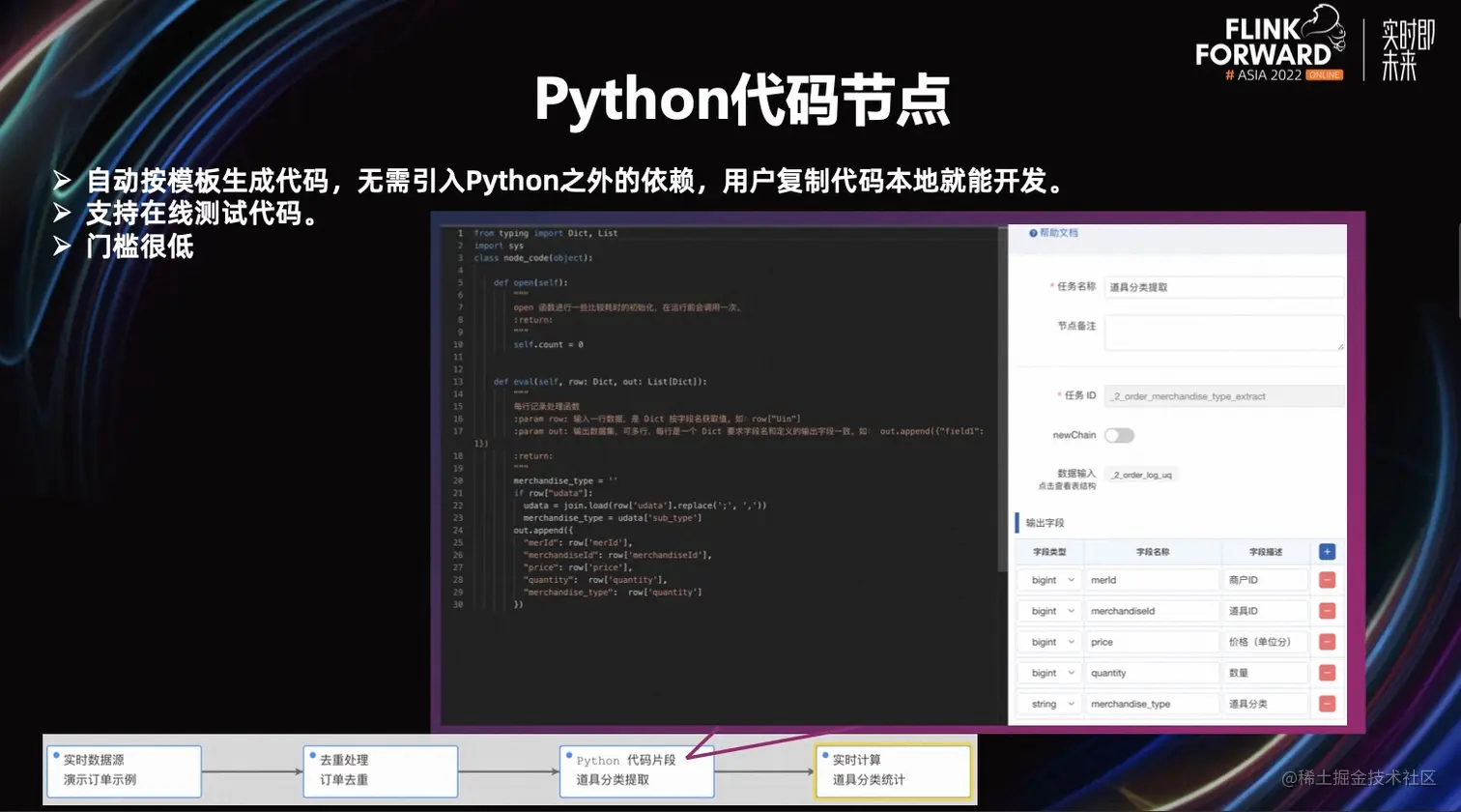Open type dropdown for price row
The width and height of the screenshot is (1461, 812).
click(1049, 642)
